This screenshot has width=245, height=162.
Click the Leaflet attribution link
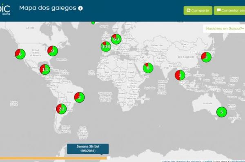pos(207,161)
